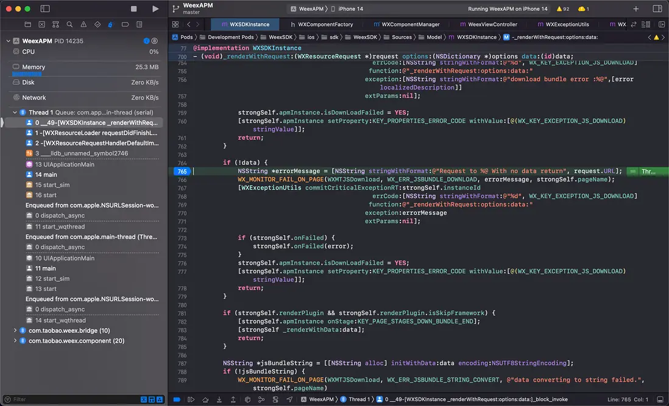Image resolution: width=669 pixels, height=406 pixels.
Task: Toggle the right inspector panel
Action: coord(657,9)
